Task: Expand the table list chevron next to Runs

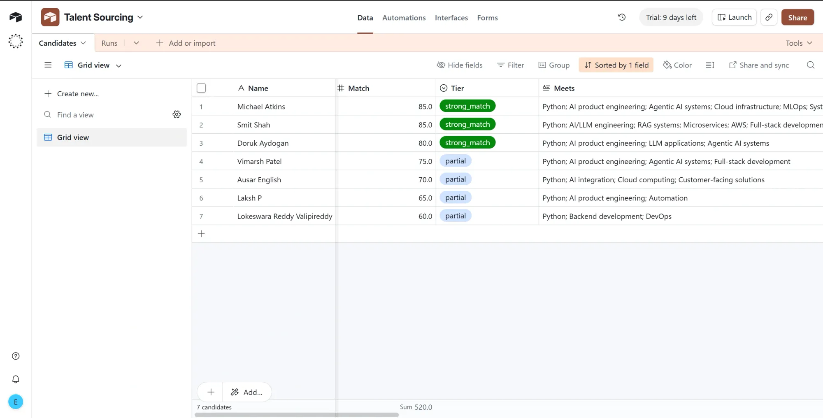Action: click(x=136, y=43)
